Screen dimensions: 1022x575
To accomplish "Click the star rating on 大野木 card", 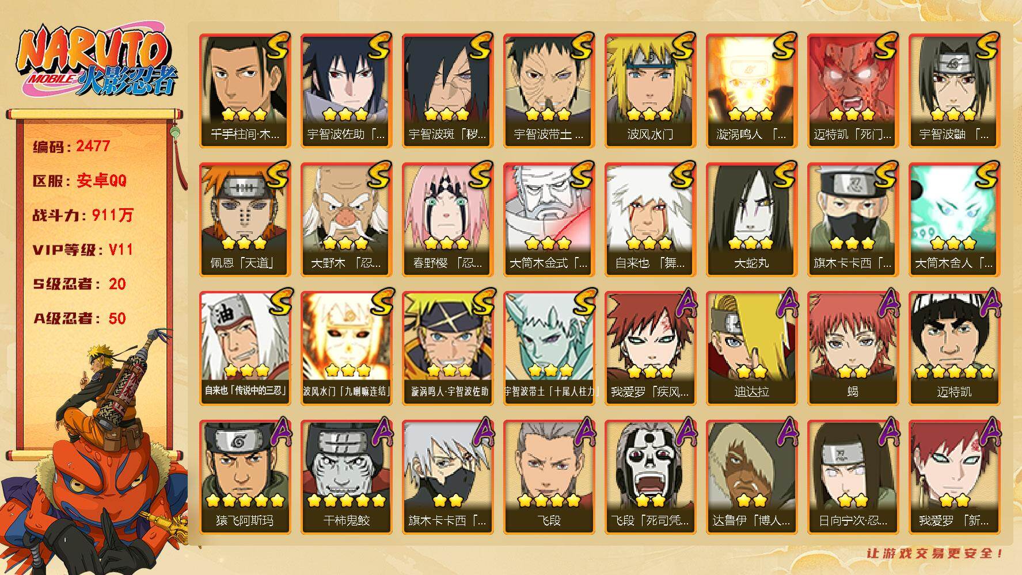I will coord(345,243).
